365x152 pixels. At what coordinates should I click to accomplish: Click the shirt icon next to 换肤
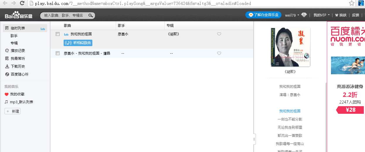point(337,15)
